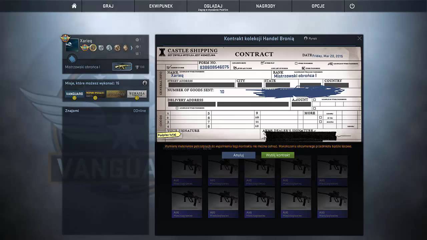This screenshot has height=240, width=427.
Task: Select the VANGUARD campaign
Action: point(74,94)
